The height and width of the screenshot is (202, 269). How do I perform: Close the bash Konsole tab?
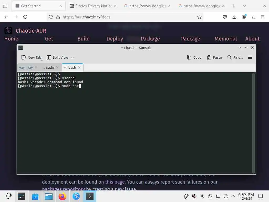(79, 67)
